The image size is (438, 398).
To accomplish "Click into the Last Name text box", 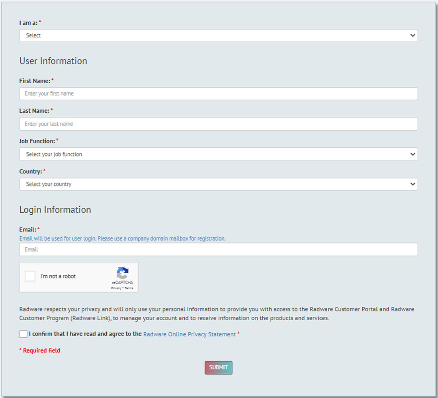I will tap(218, 124).
